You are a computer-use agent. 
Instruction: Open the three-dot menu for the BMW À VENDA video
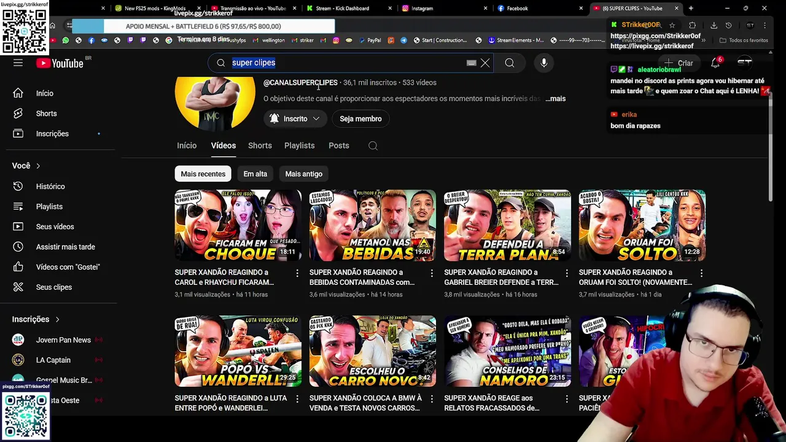coord(432,398)
